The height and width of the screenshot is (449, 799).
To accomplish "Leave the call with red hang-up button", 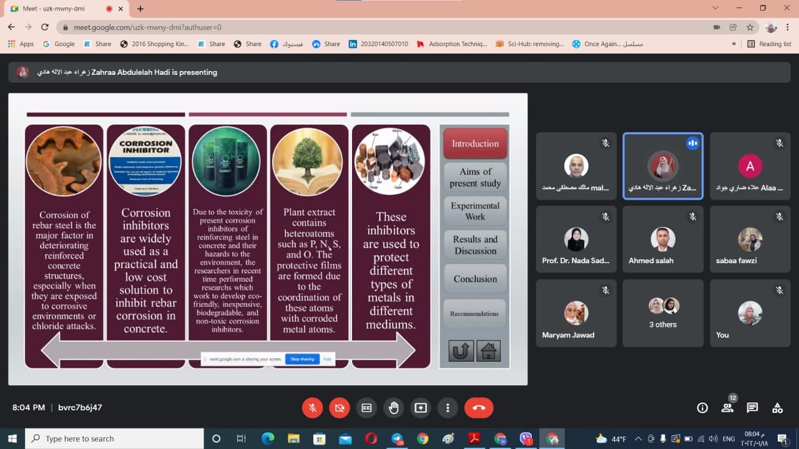I will point(479,408).
